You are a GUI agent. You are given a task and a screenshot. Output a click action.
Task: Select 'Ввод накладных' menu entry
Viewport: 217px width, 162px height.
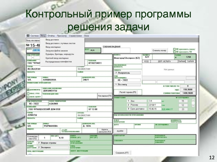pyautogui.click(x=53, y=47)
